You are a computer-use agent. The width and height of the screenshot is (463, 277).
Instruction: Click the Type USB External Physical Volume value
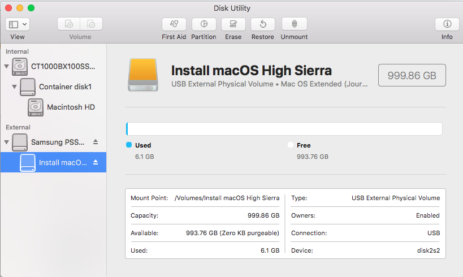click(x=396, y=198)
